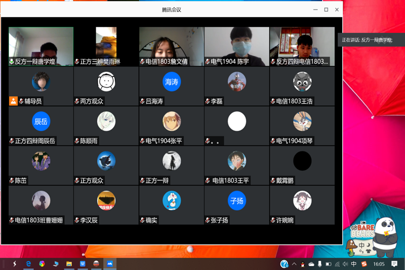405x270 pixels.
Task: Click 李磊's Ultraman avatar
Action: point(237,82)
